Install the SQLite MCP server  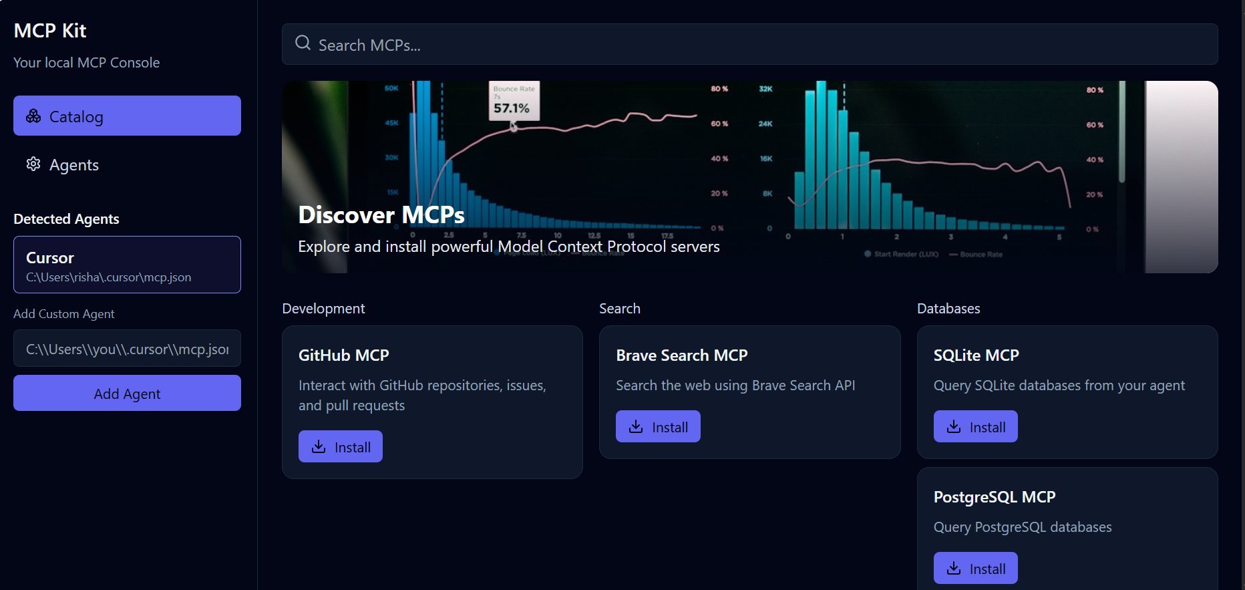975,427
